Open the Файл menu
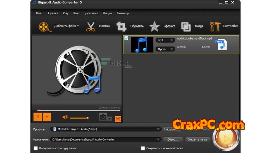The width and height of the screenshot is (264, 153). click(x=39, y=13)
